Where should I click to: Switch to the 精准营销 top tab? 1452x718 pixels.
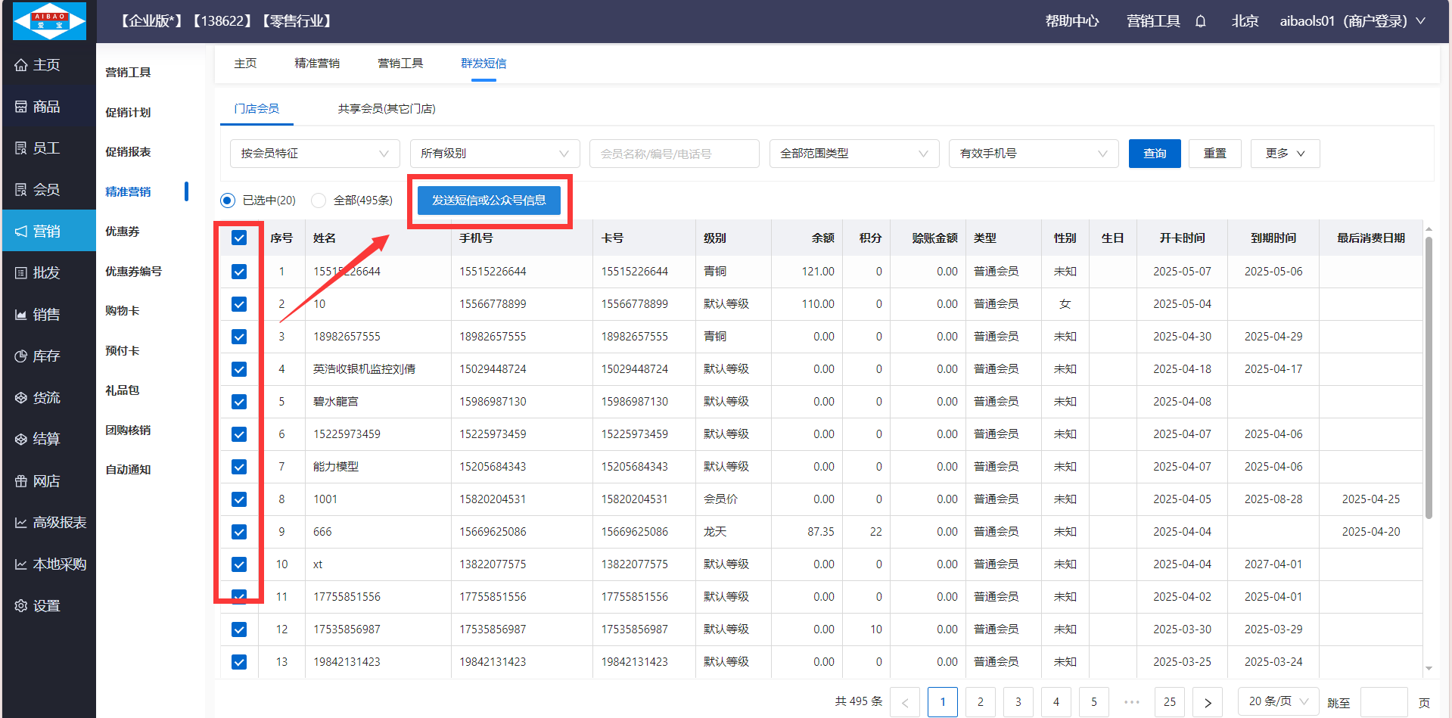click(317, 64)
